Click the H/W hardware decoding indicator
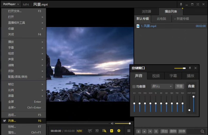The width and height of the screenshot is (208, 135). click(79, 131)
